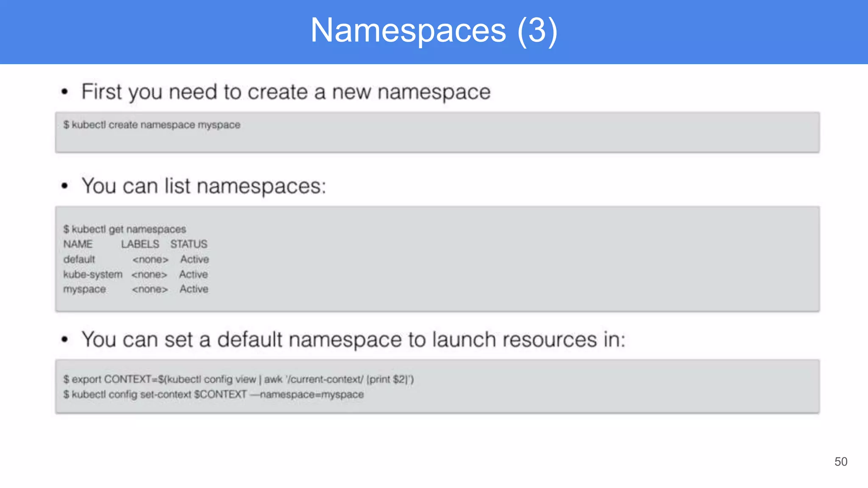Click the NAME column header
This screenshot has height=488, width=868.
[78, 244]
